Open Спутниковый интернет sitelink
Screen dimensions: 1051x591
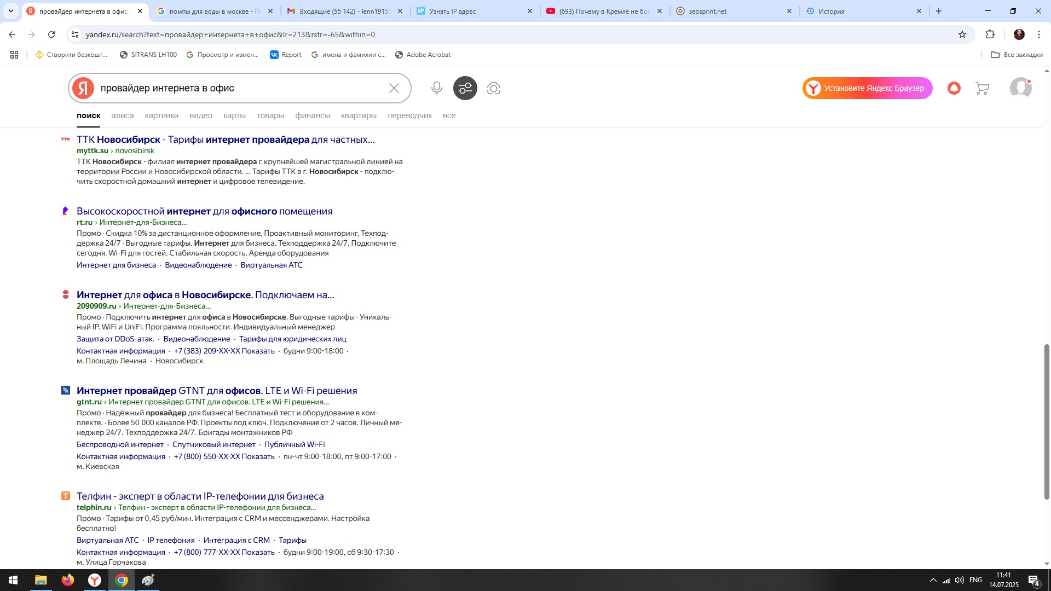click(x=214, y=444)
